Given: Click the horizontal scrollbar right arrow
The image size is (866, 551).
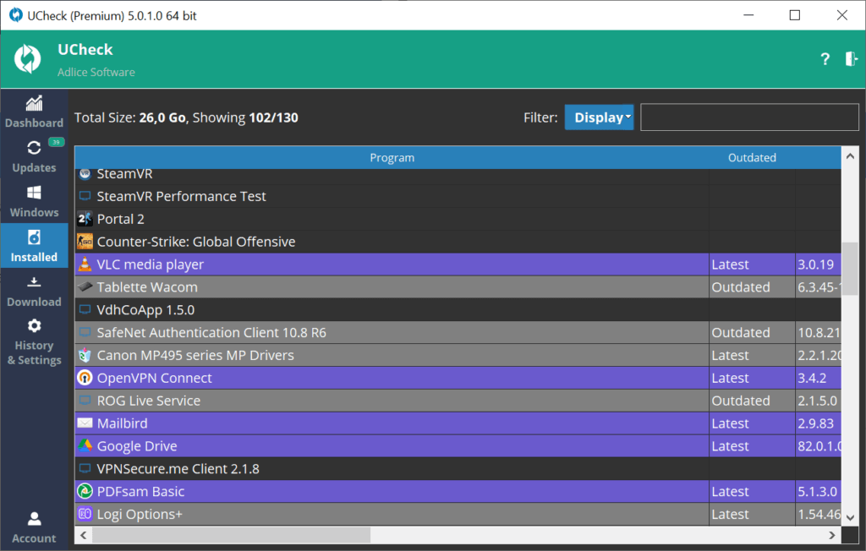Looking at the screenshot, I should pos(831,536).
